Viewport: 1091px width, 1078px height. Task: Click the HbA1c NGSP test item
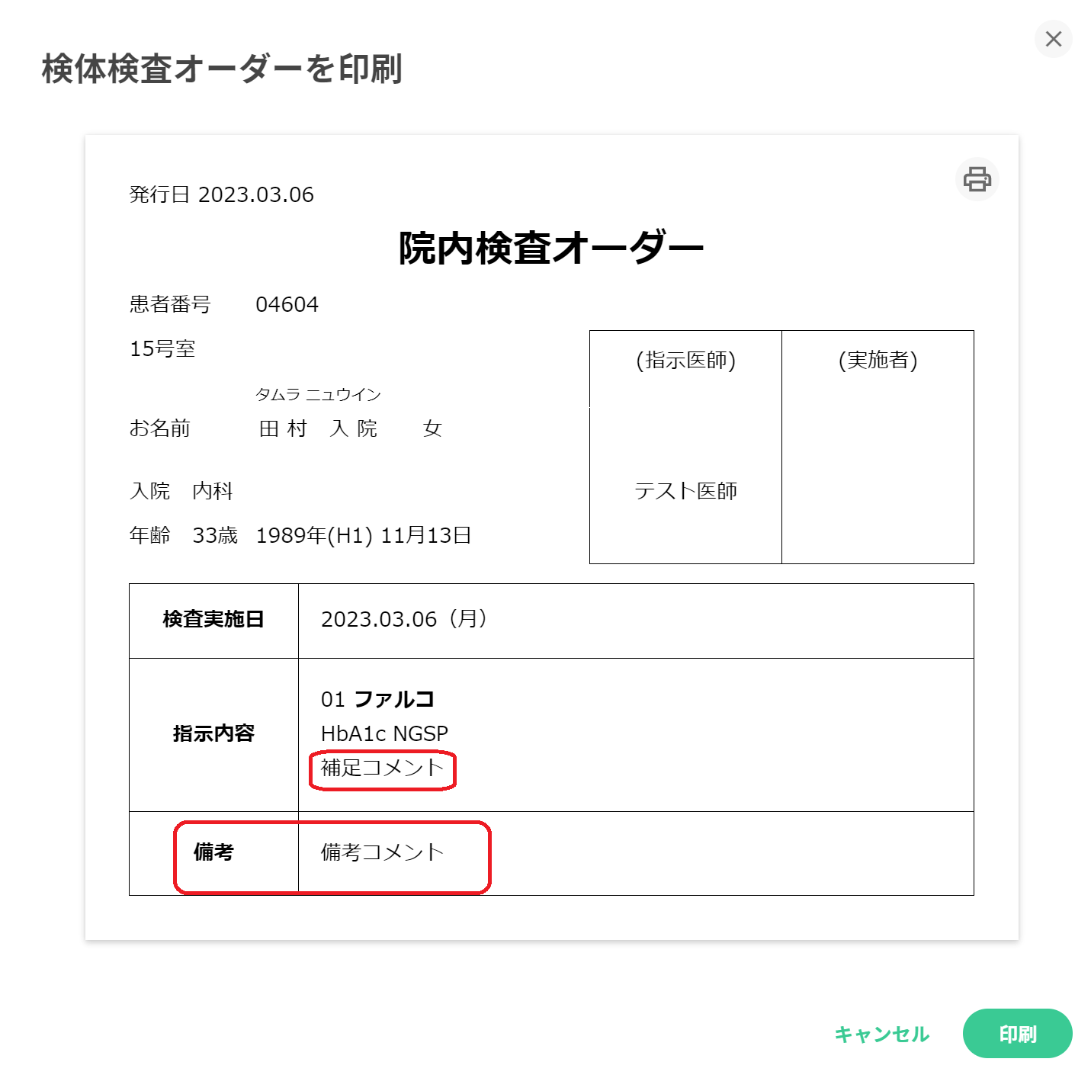(x=384, y=733)
